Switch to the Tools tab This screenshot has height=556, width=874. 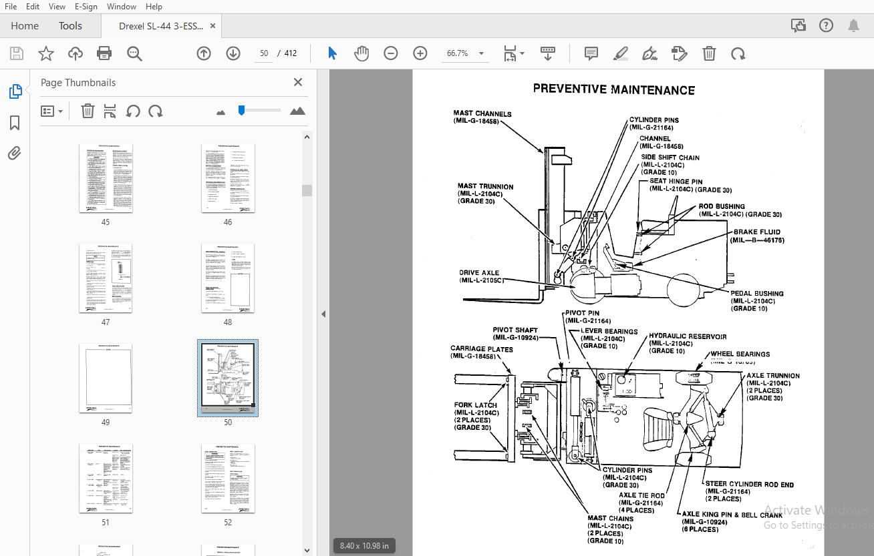[70, 26]
